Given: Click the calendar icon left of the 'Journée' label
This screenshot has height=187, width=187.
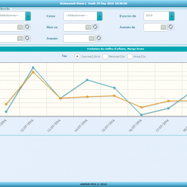Looking at the screenshot, I should click(x=20, y=38).
